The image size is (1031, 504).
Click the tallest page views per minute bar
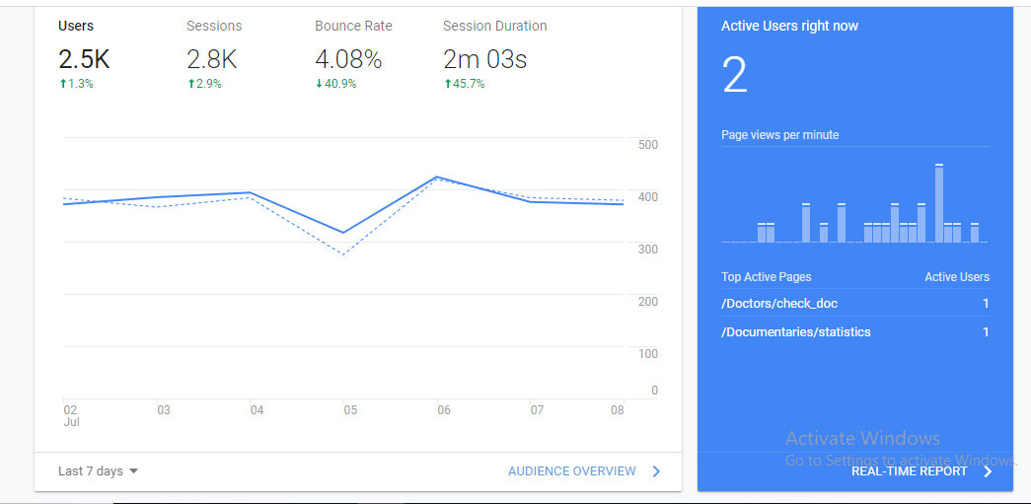[939, 203]
